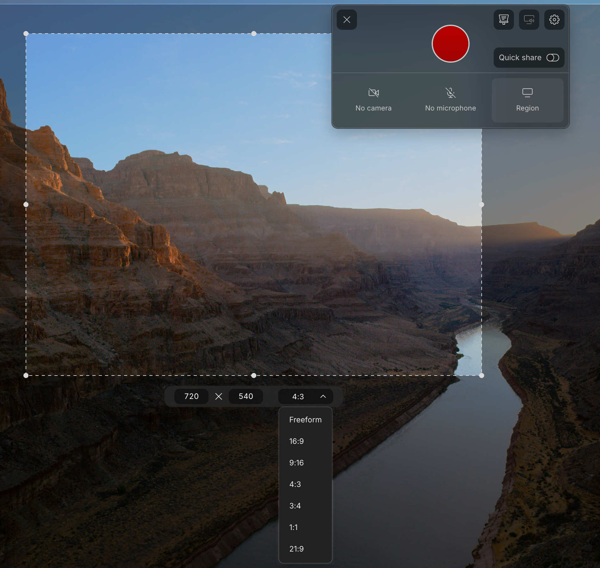Close the recording panel with the X button
Image resolution: width=600 pixels, height=568 pixels.
pos(347,20)
